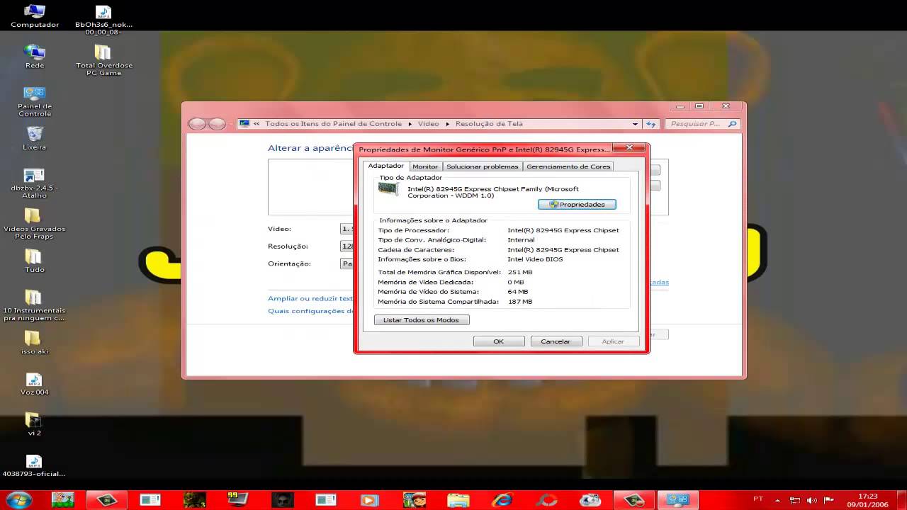Screen dimensions: 907x510
Task: Open the Action Center flag icon
Action: [828, 500]
